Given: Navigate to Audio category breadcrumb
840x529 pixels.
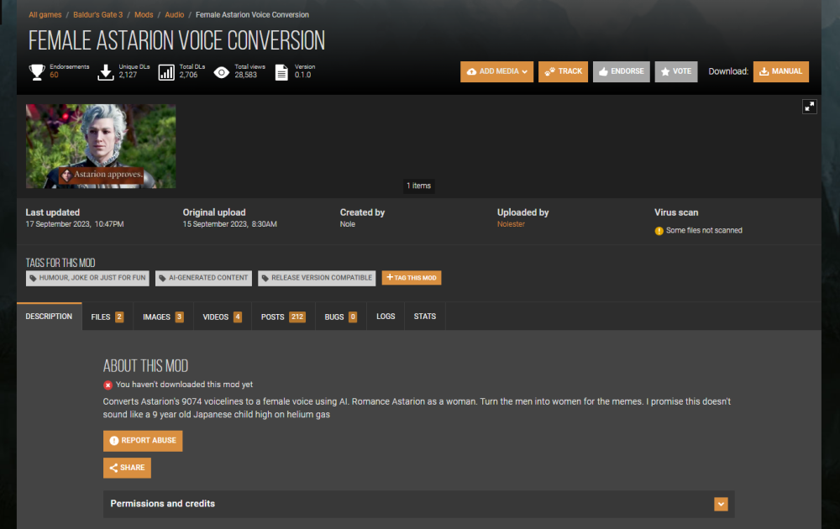Looking at the screenshot, I should coord(175,15).
